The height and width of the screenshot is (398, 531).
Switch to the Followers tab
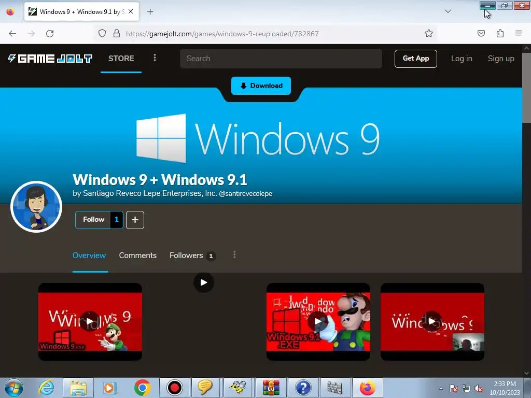192,255
